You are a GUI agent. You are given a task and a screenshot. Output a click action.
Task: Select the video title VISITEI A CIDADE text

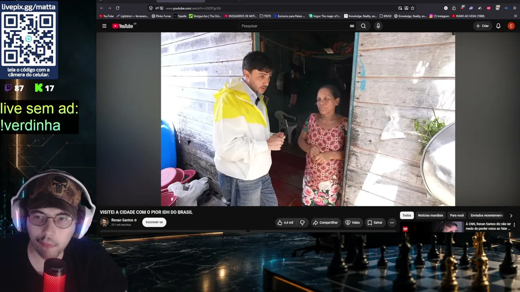coord(146,212)
